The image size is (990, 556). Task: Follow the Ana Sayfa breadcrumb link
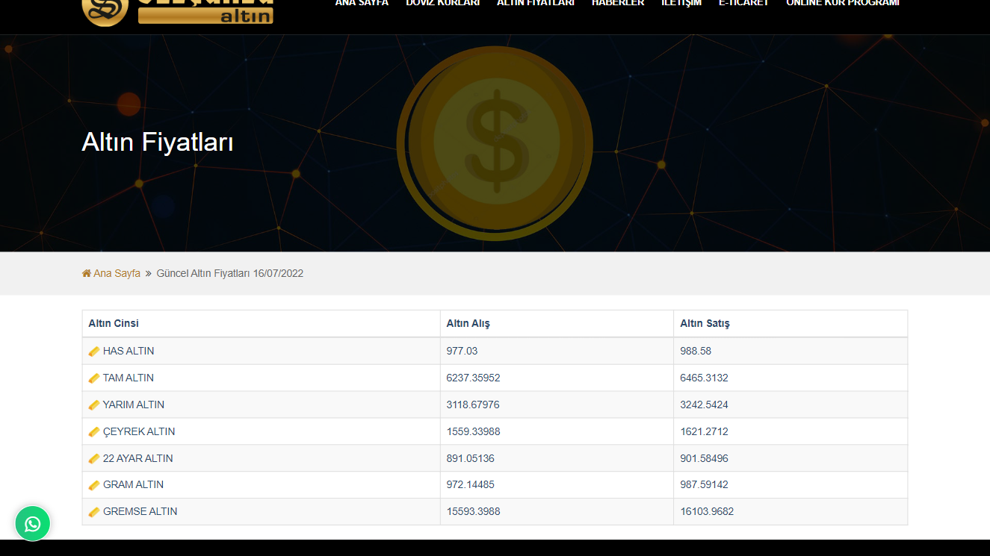pos(117,274)
